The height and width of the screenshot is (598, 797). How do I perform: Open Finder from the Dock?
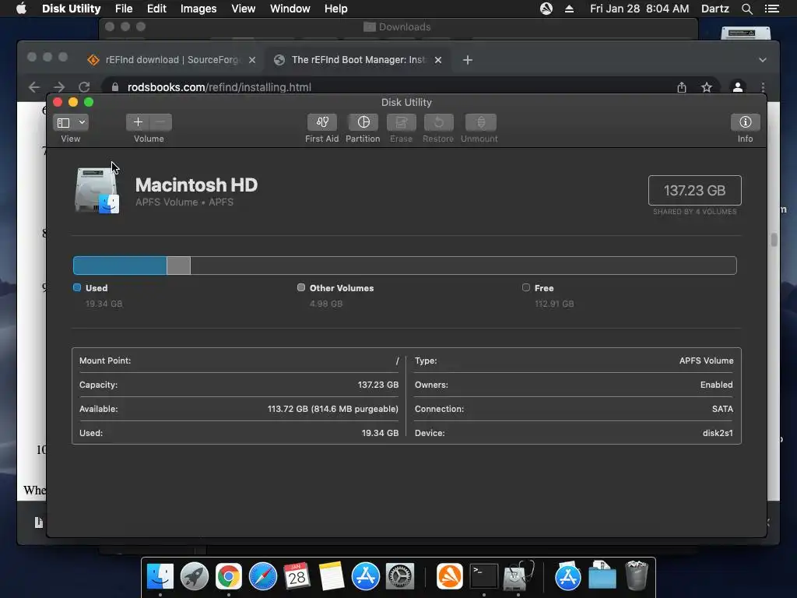160,576
